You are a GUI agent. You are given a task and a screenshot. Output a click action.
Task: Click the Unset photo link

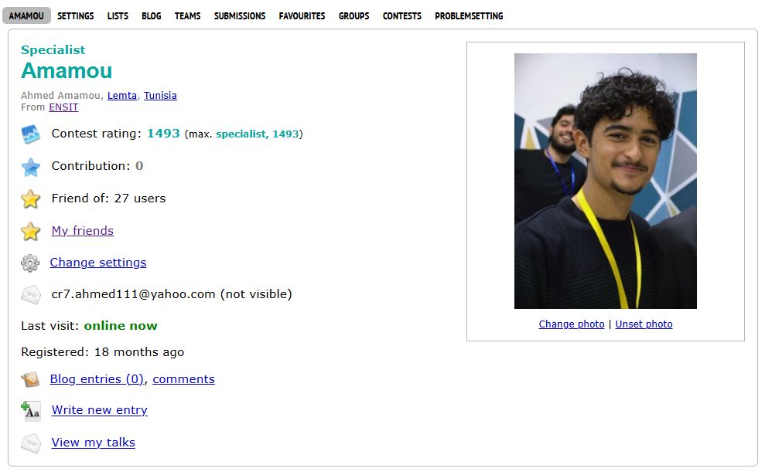coord(644,324)
